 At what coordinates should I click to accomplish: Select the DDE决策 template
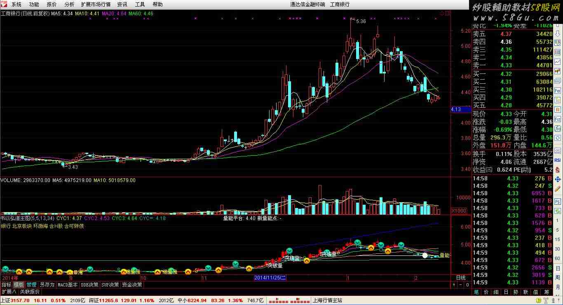point(89,285)
